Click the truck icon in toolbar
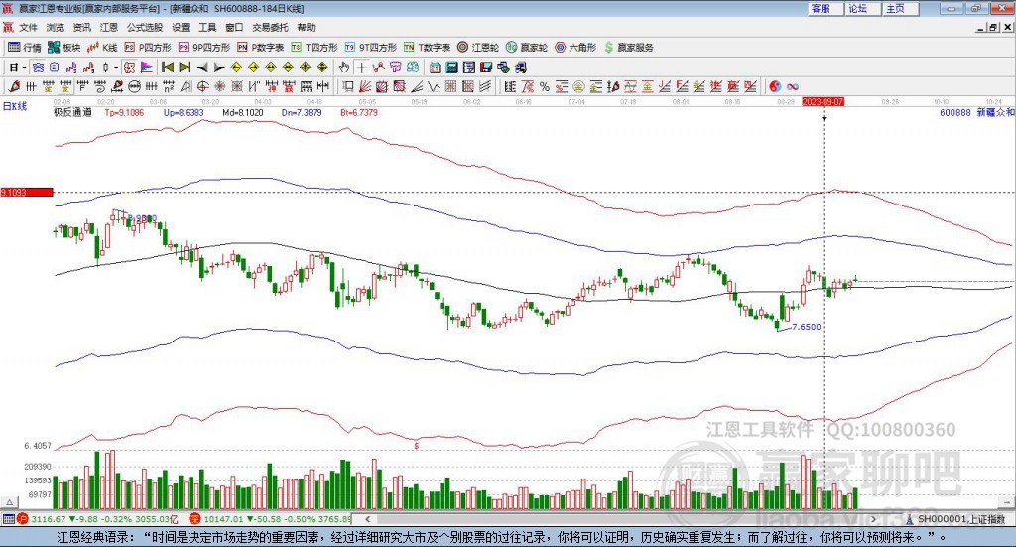 point(520,67)
